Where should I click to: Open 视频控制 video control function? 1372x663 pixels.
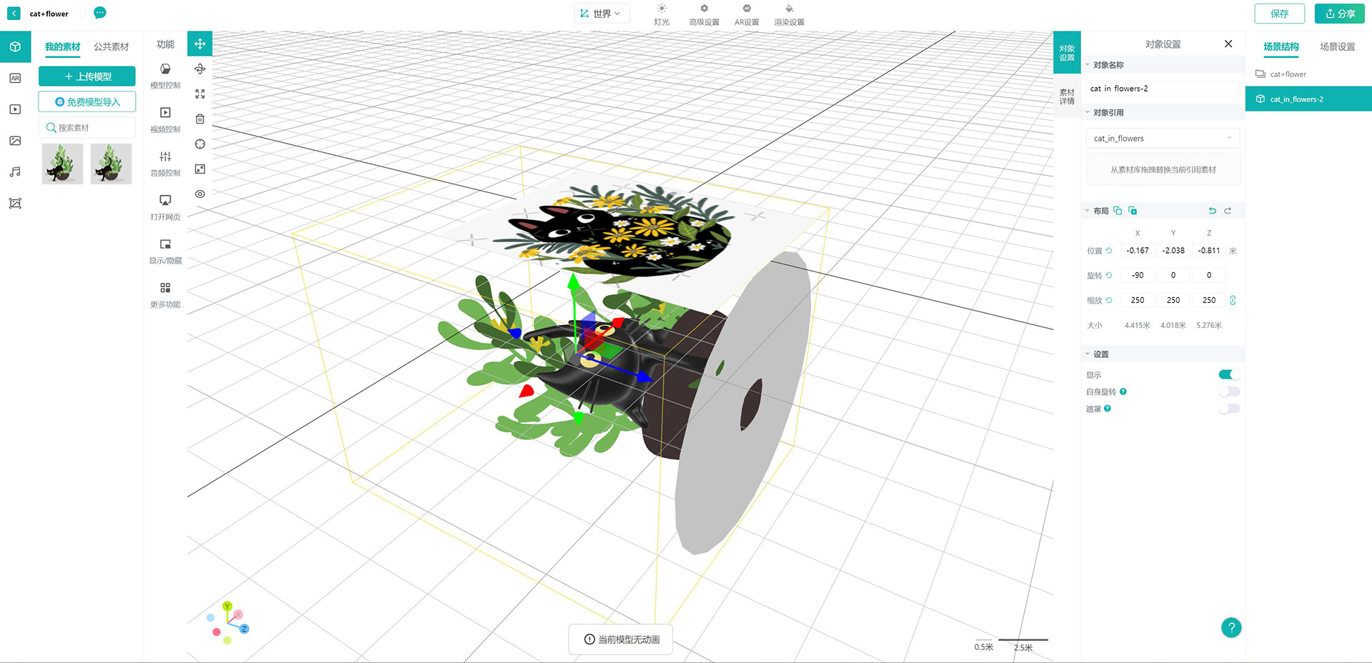coord(165,119)
